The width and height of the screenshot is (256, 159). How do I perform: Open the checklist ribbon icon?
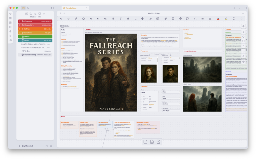pos(10,27)
